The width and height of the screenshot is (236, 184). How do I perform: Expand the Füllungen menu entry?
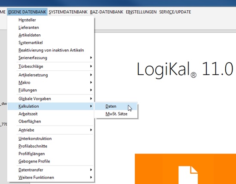click(51, 90)
